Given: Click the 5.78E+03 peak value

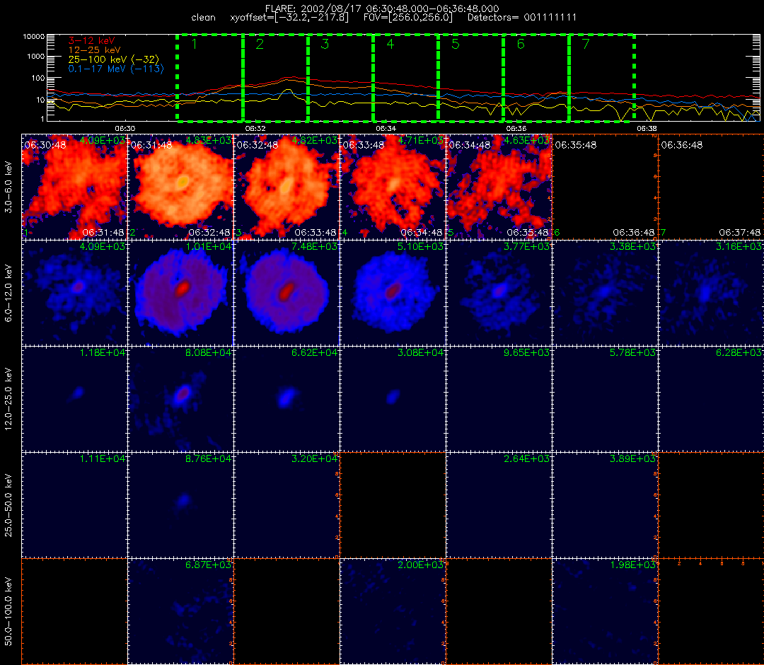Looking at the screenshot, I should tap(632, 353).
